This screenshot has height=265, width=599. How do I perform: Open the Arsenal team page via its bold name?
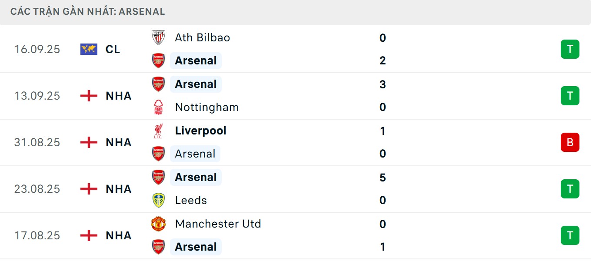pyautogui.click(x=196, y=60)
